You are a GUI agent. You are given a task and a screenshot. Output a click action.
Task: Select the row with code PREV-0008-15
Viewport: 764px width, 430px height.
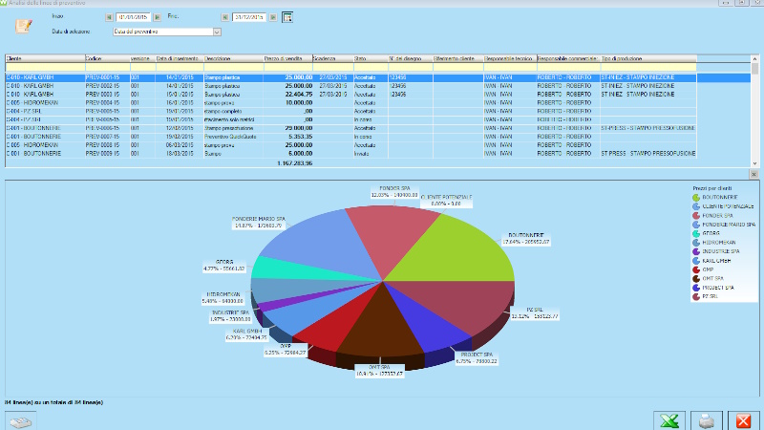(x=350, y=145)
